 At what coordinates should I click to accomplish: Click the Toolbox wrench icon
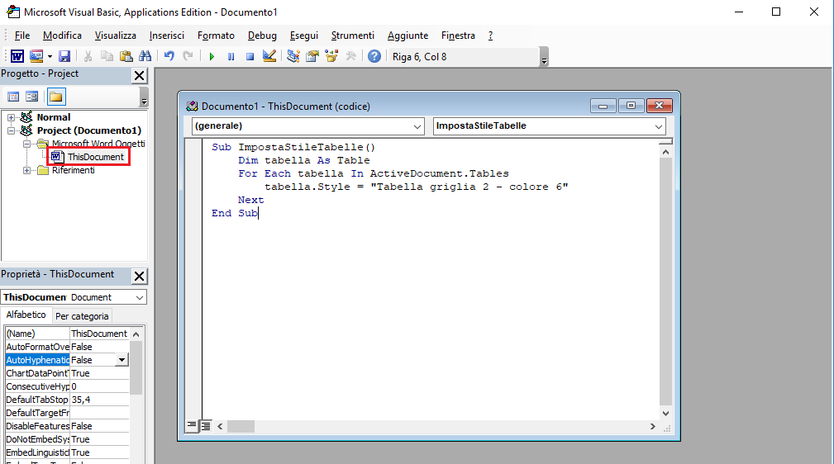click(350, 56)
